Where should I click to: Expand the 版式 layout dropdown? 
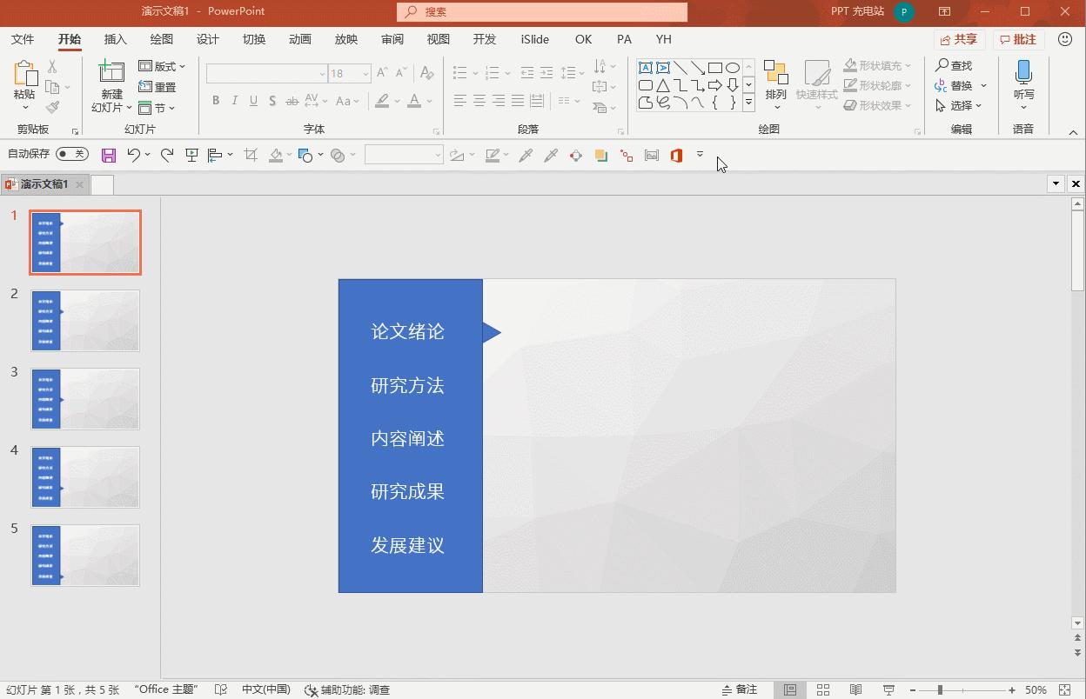click(163, 66)
